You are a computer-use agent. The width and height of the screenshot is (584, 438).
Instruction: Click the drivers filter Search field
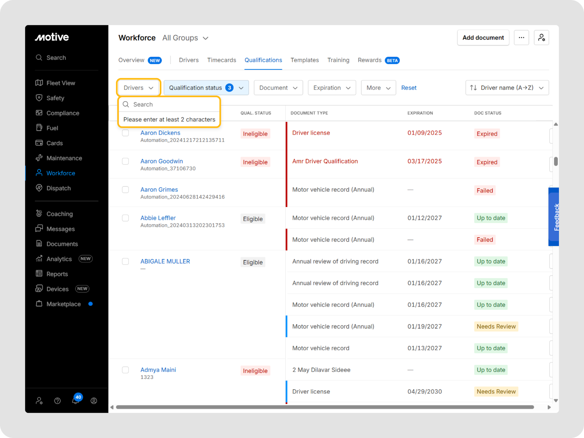point(172,104)
